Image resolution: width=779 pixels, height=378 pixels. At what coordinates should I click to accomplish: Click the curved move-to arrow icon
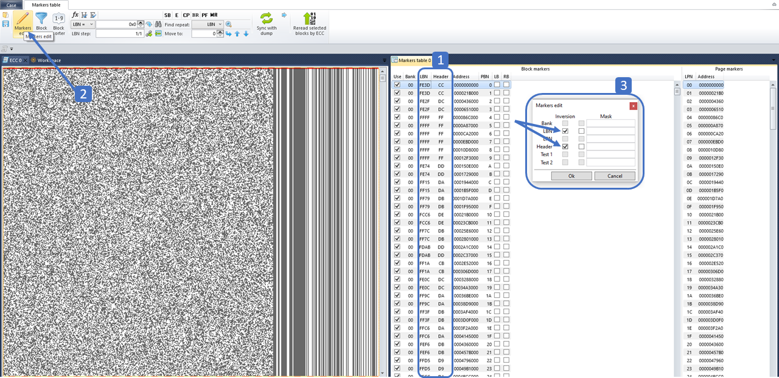(x=229, y=33)
